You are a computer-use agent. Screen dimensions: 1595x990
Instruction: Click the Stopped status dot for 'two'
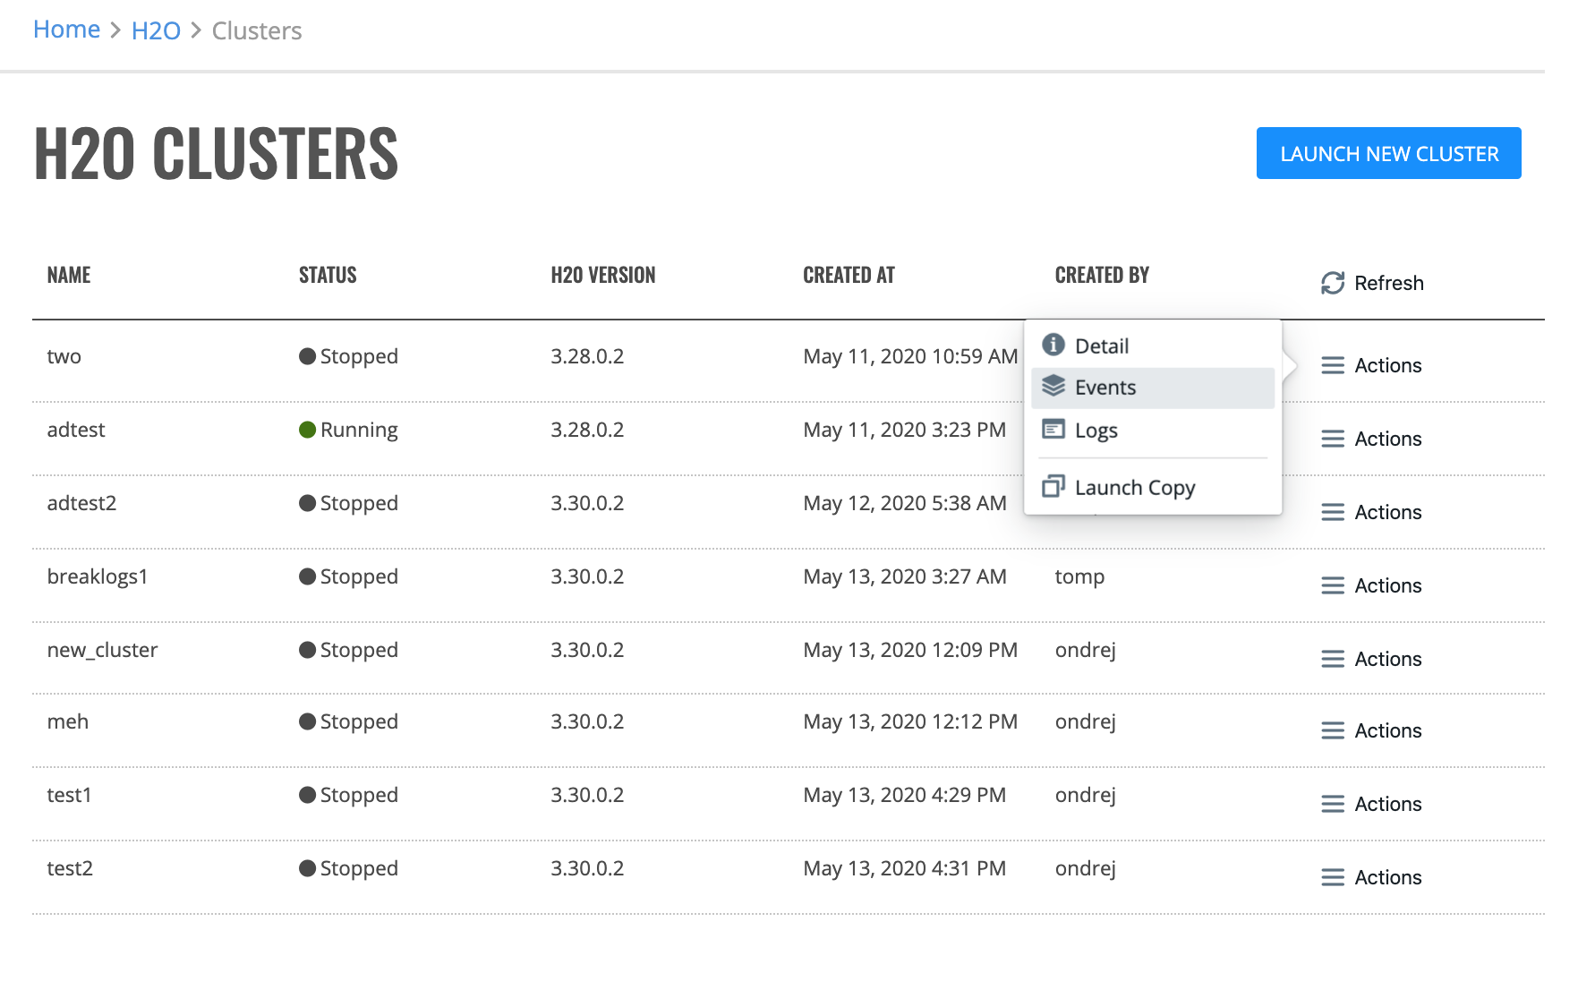pos(307,356)
